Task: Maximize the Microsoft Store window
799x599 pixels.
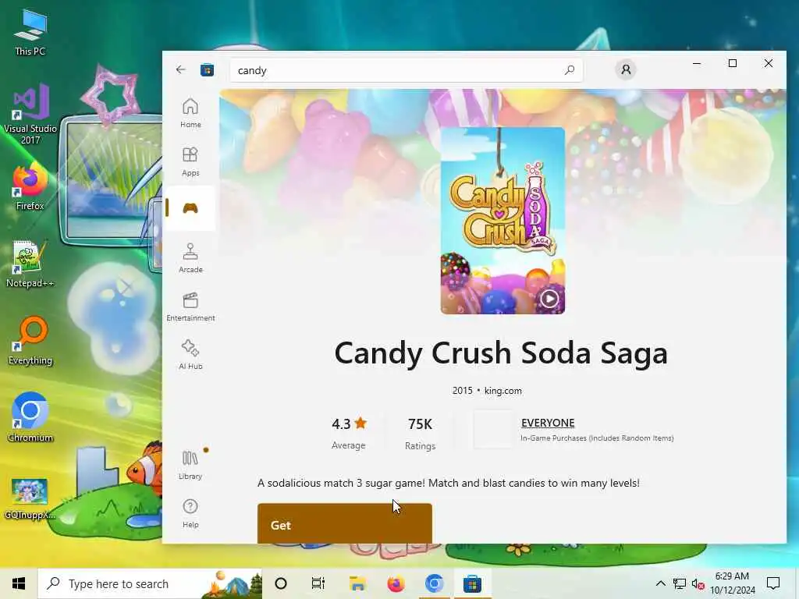Action: 732,63
